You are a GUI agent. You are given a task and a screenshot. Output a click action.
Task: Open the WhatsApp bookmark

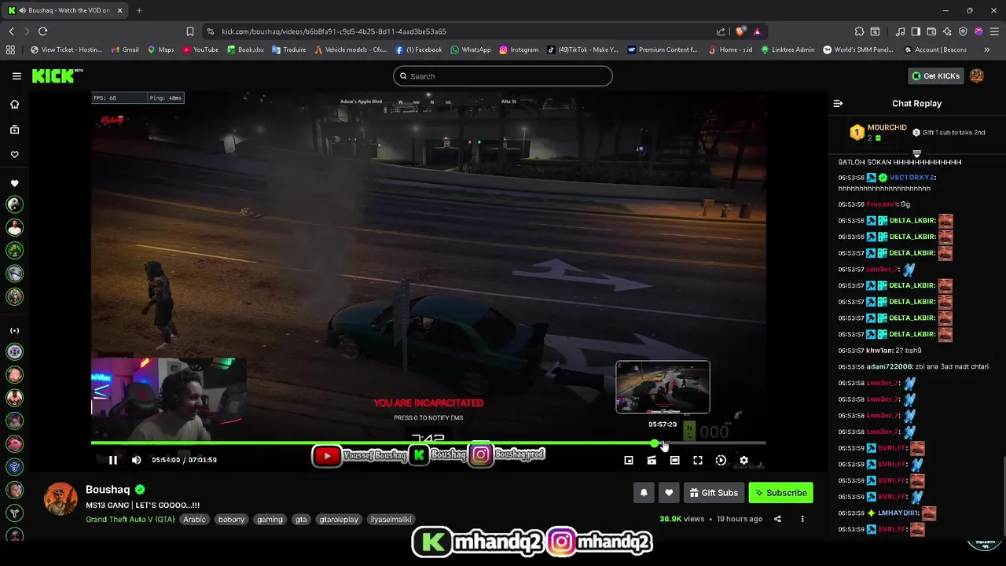470,50
